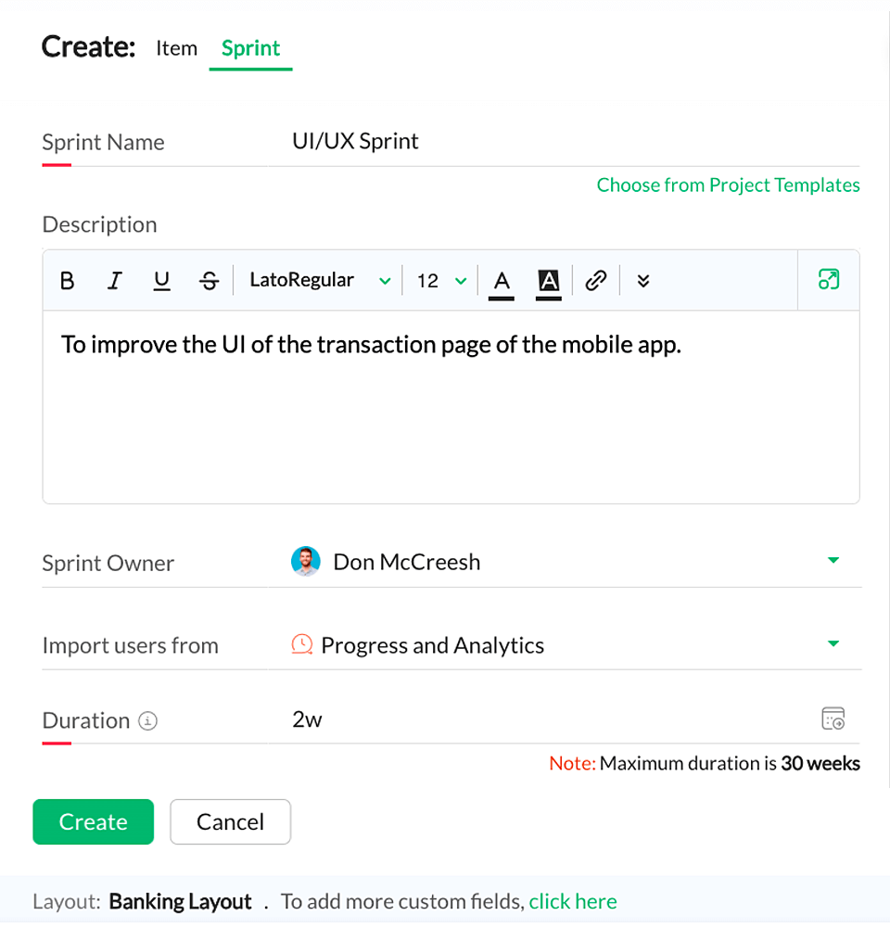Underline the description text
The height and width of the screenshot is (928, 890).
tap(162, 280)
